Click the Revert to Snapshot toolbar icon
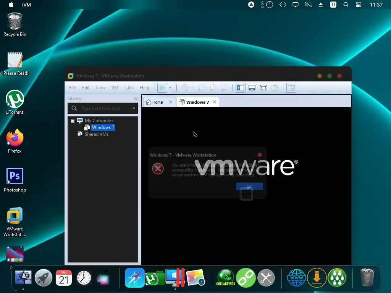This screenshot has width=391, height=293. pos(213,88)
